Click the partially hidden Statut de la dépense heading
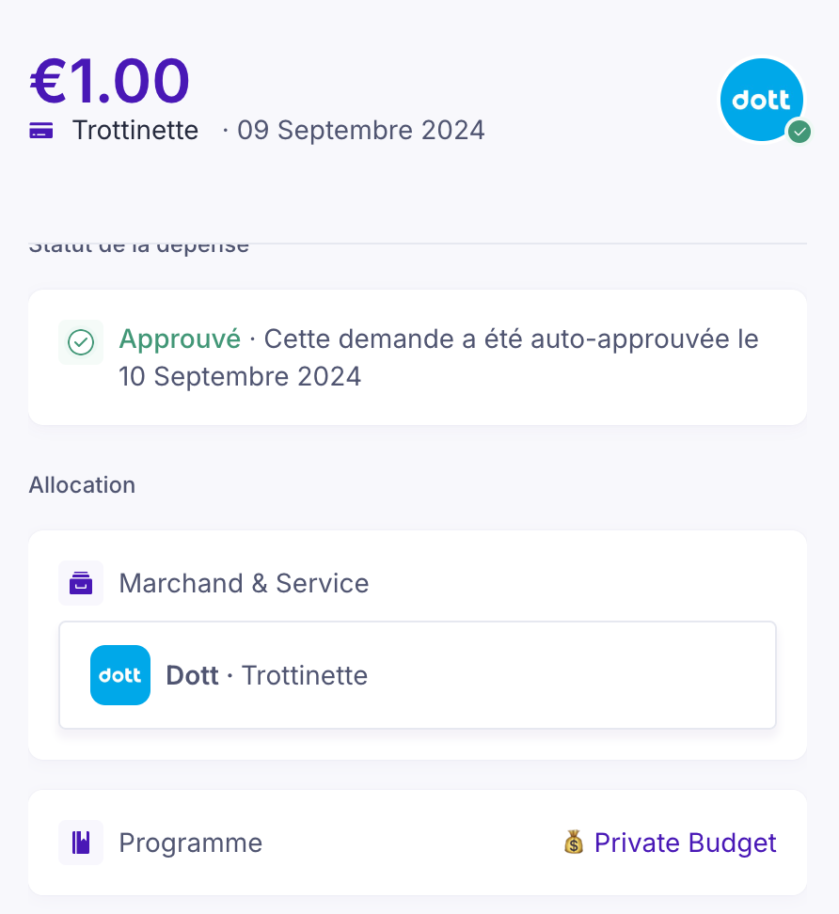The image size is (839, 914). (x=139, y=247)
